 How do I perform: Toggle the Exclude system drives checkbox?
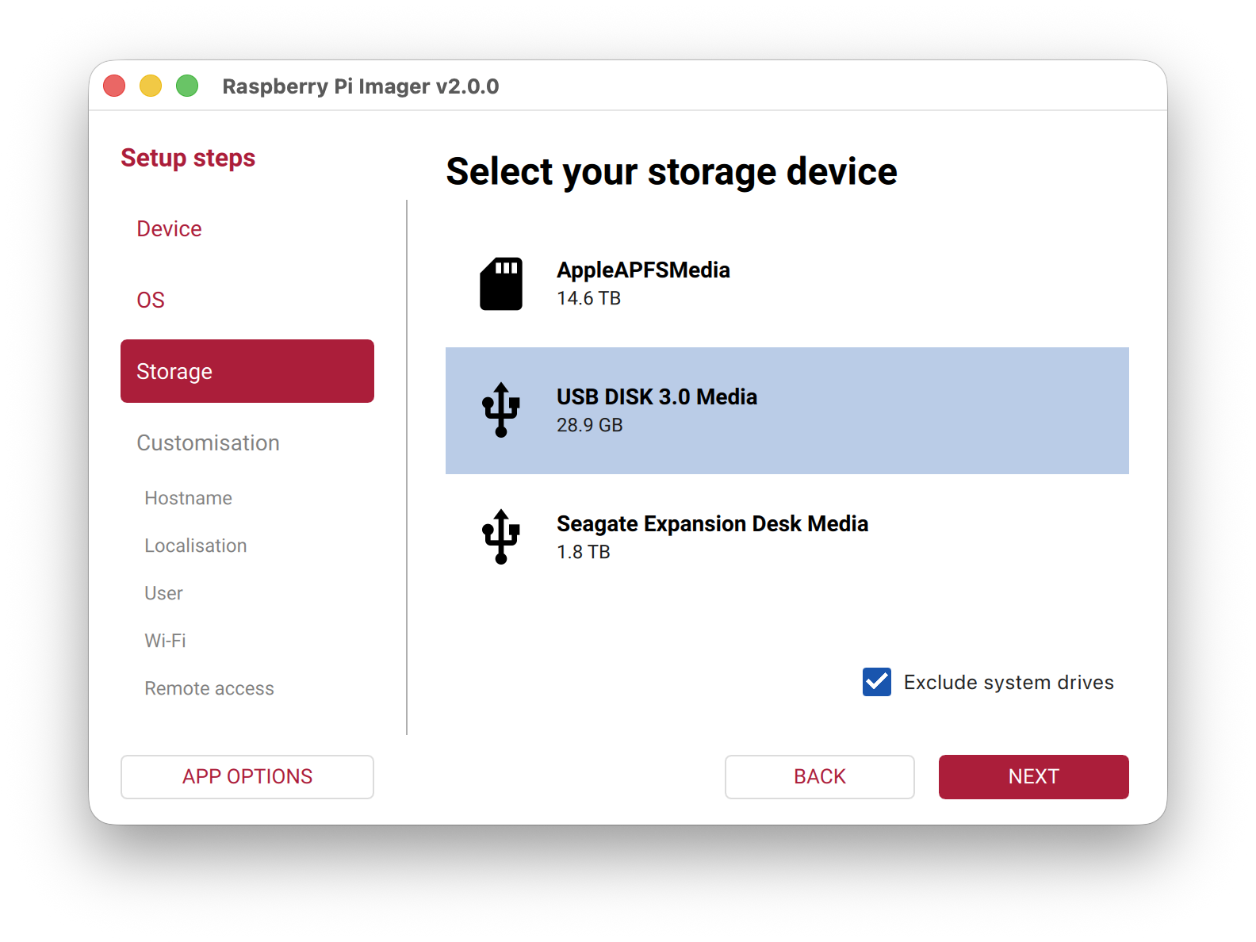tap(877, 682)
